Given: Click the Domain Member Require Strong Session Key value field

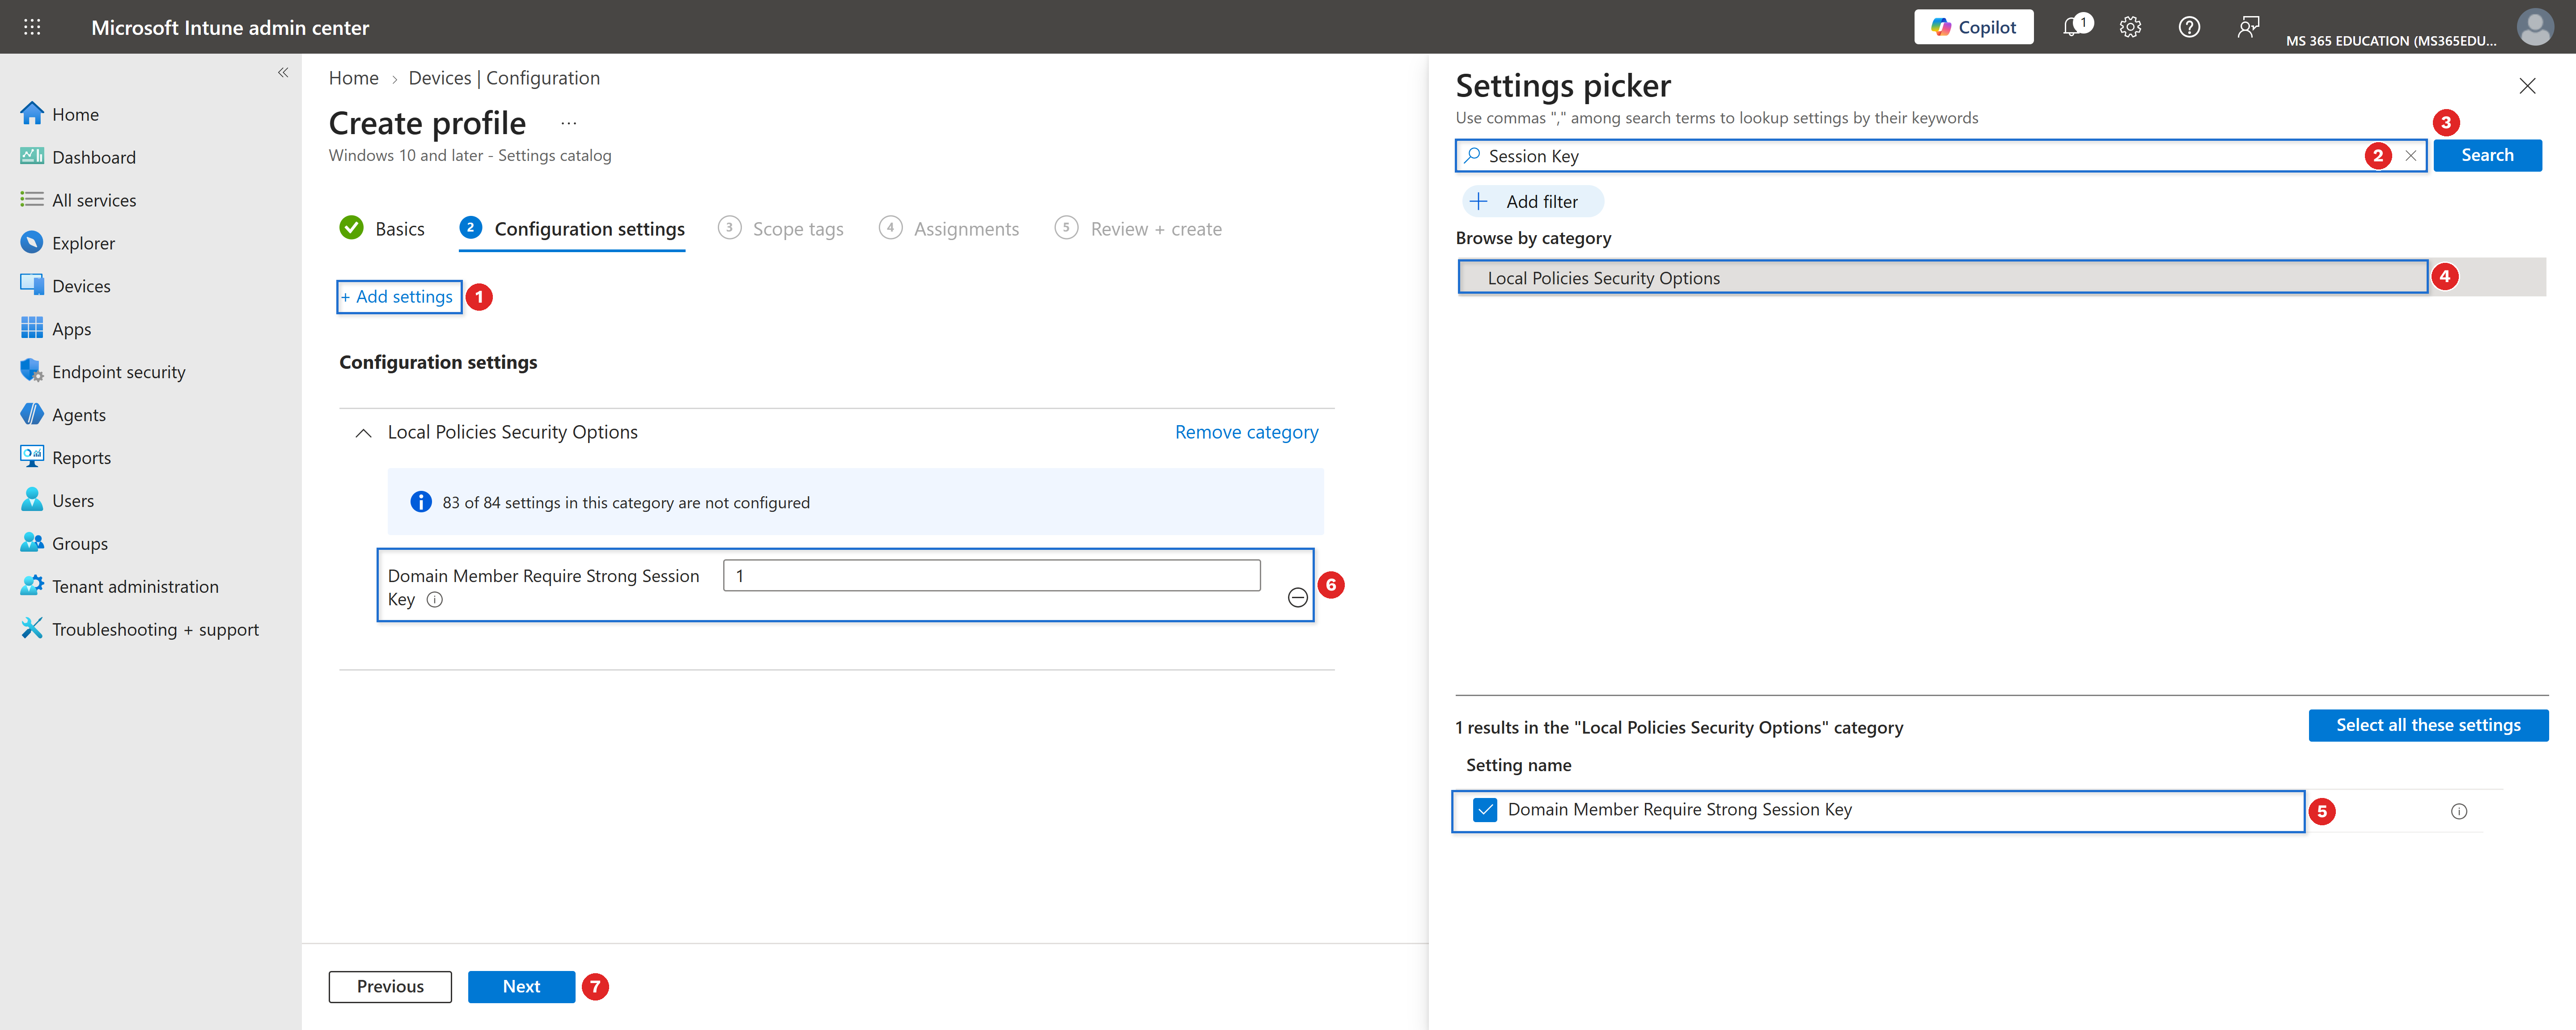Looking at the screenshot, I should coord(991,576).
